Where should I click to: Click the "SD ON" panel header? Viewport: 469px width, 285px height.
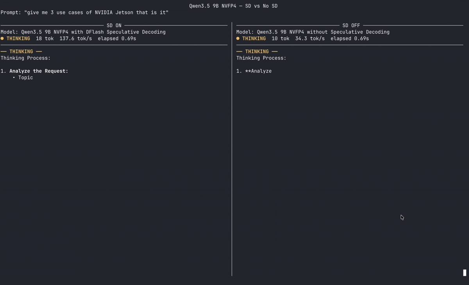(114, 25)
